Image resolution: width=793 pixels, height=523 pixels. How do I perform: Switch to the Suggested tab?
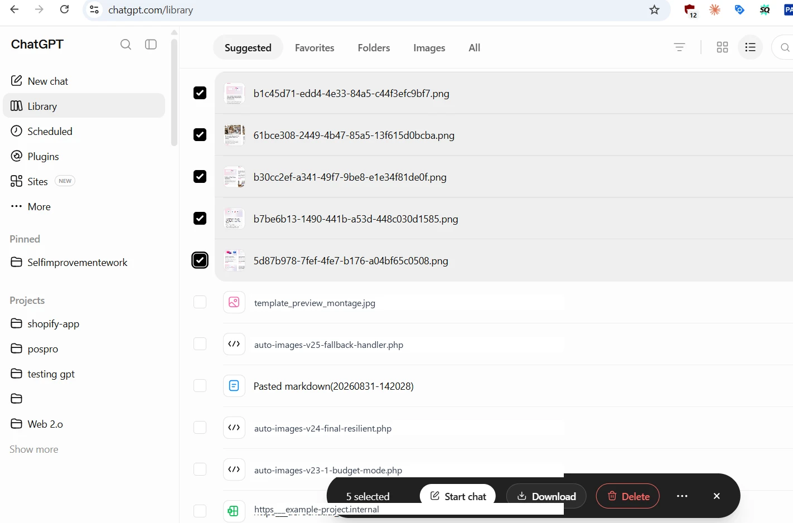(248, 48)
